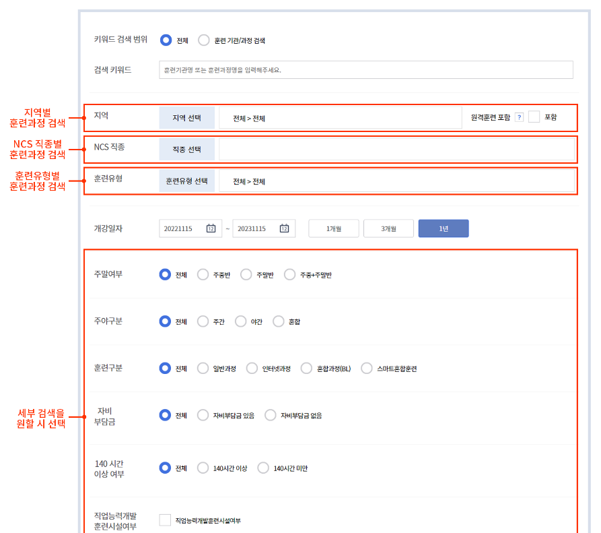Select 자비부담금 있음 radio option
601x533 pixels.
point(203,415)
